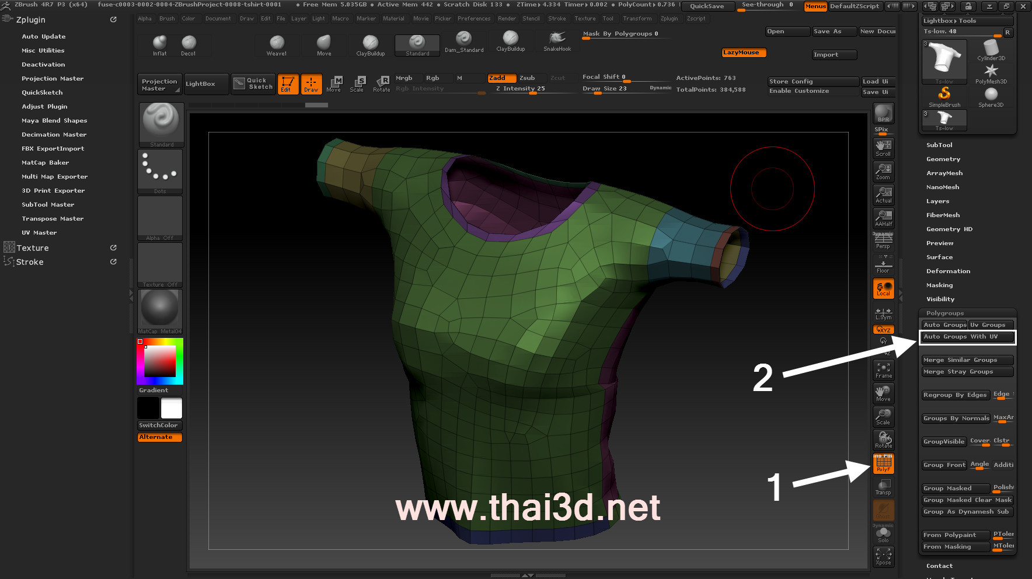This screenshot has width=1032, height=579.
Task: Open the Preferences menu
Action: click(x=473, y=19)
